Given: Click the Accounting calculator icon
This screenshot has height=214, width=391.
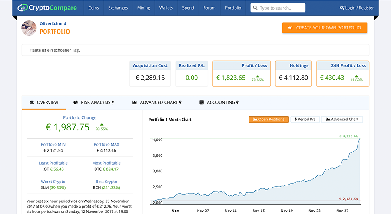Looking at the screenshot, I should 202,102.
